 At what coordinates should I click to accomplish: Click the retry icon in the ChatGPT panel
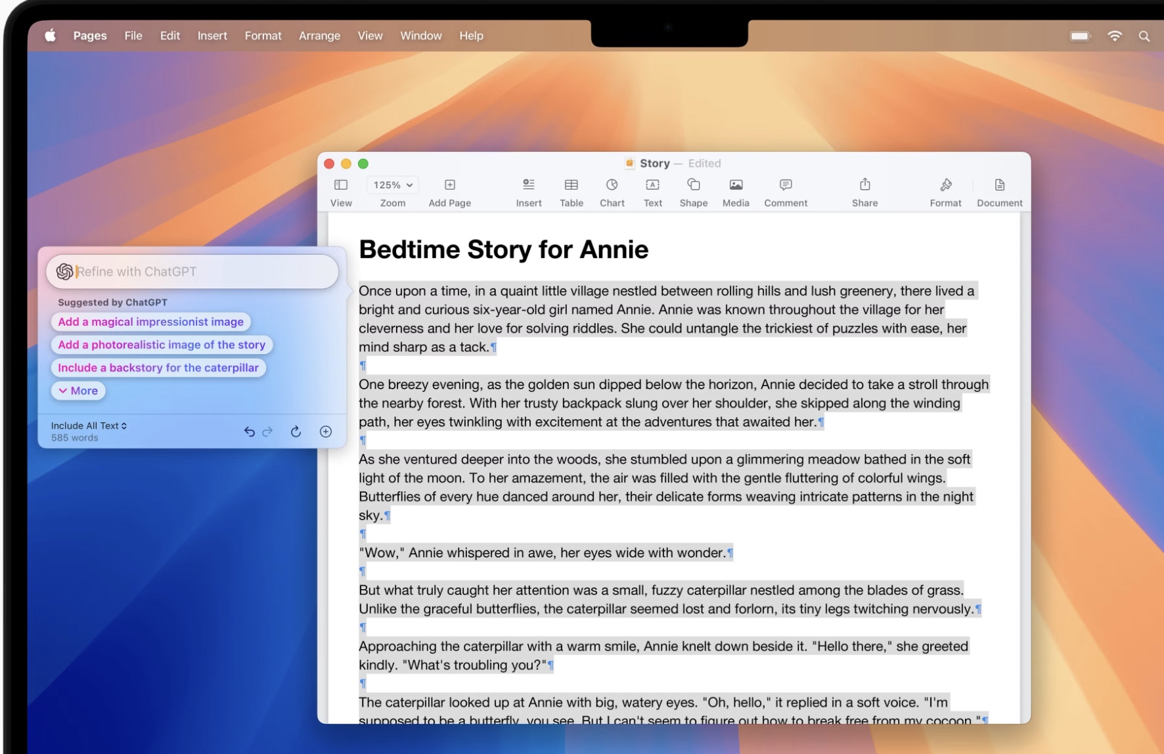[296, 432]
